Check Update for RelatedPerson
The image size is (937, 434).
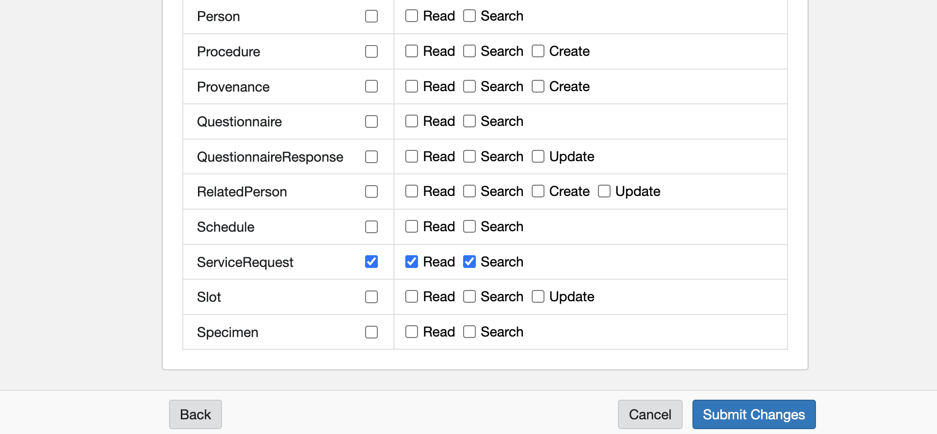click(604, 191)
